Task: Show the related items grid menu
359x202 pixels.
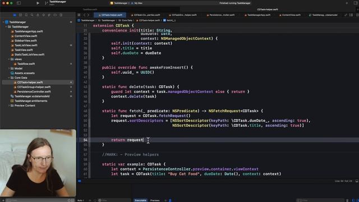Action: tap(79, 15)
